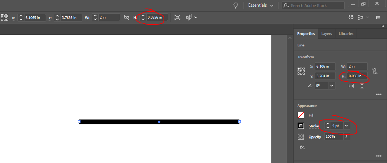Open Appearance more options ellipsis
This screenshot has width=387, height=163.
pyautogui.click(x=379, y=156)
